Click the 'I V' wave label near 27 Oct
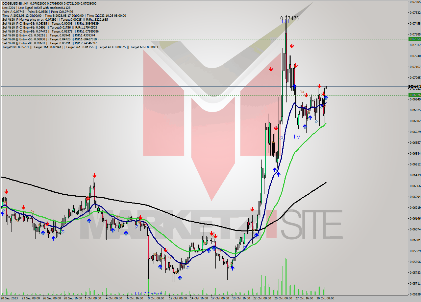 point(297,136)
